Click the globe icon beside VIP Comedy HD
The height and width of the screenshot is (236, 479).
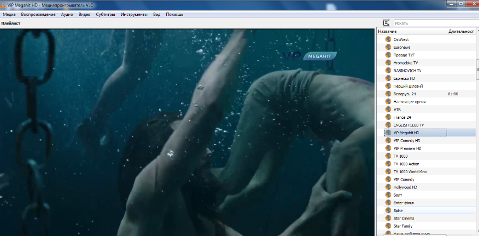point(388,140)
